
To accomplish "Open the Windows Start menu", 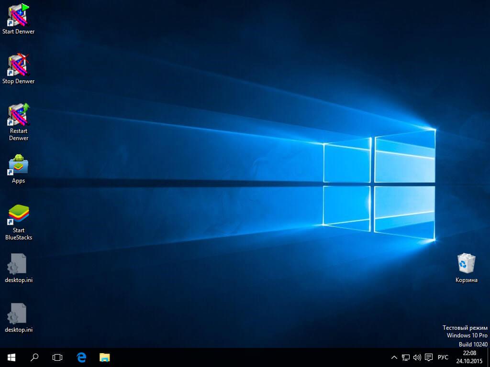I will click(11, 357).
